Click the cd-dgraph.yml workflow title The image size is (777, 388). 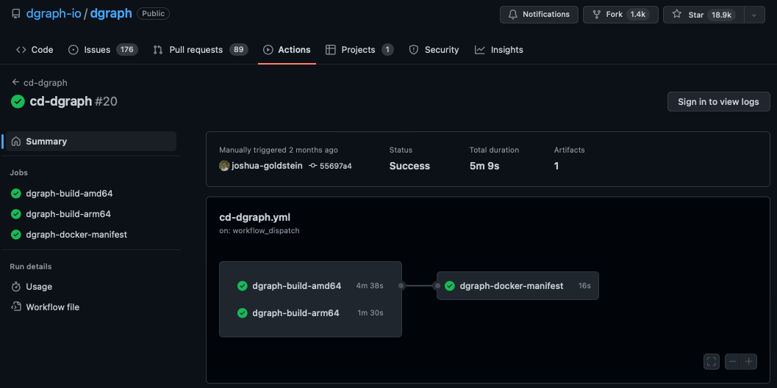point(254,217)
